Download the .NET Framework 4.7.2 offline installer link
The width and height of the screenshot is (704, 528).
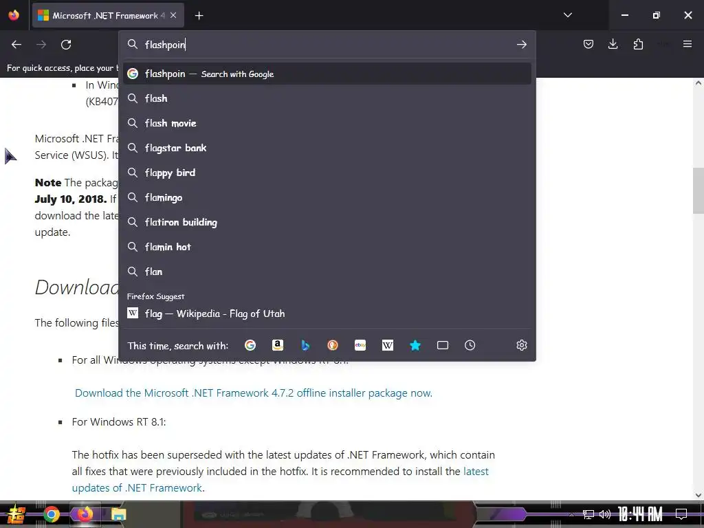coord(253,393)
